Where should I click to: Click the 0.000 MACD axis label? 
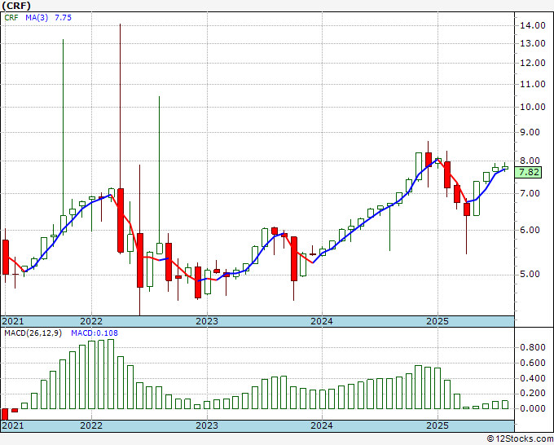point(533,408)
